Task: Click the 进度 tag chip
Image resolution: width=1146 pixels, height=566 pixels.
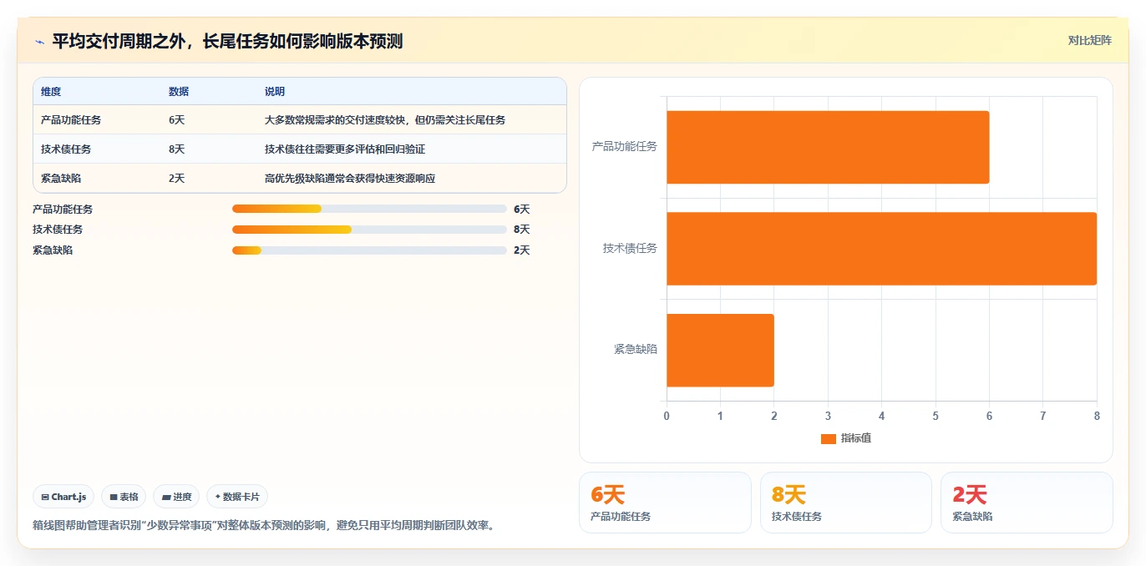Action: pos(176,497)
